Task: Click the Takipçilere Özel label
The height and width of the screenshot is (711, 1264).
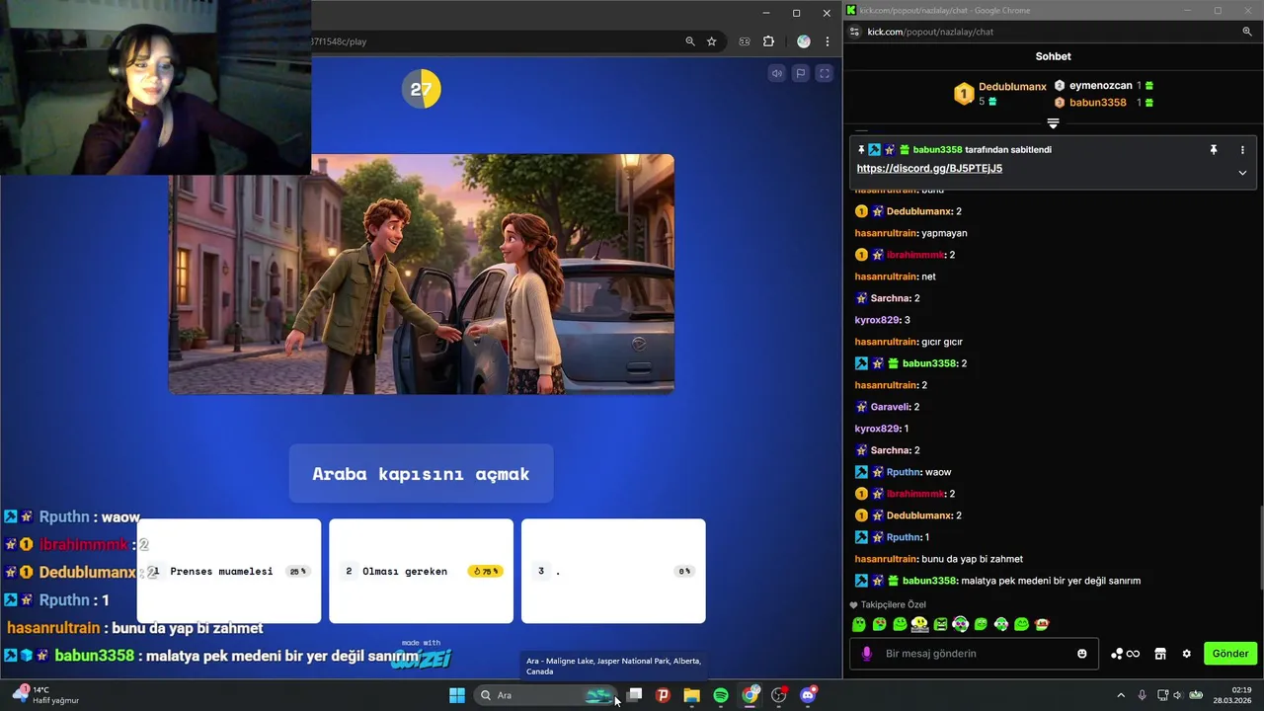Action: tap(894, 604)
